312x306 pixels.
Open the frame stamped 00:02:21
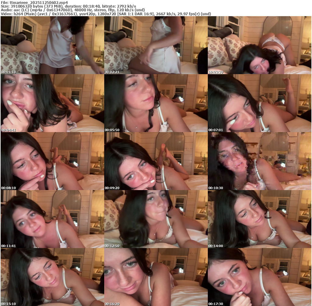tap(156, 45)
